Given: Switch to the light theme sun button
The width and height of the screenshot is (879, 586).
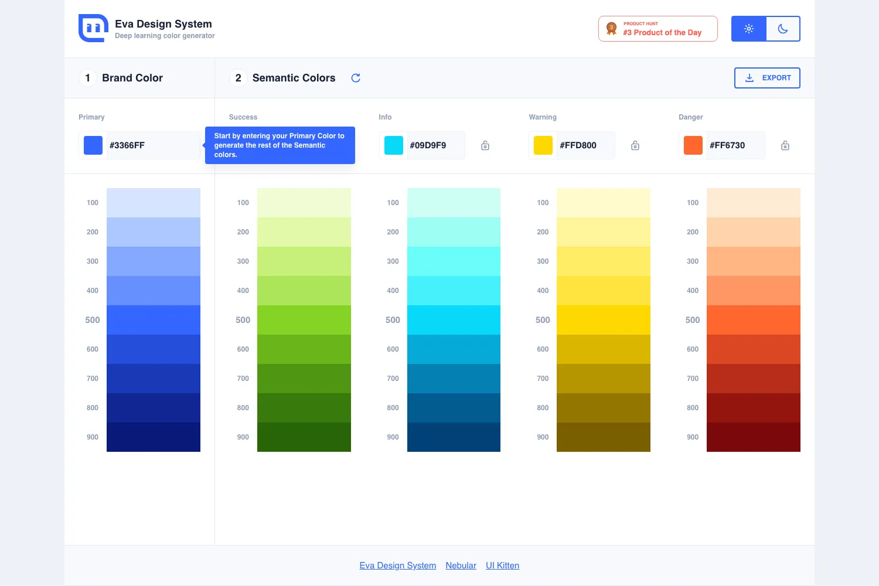Looking at the screenshot, I should [749, 29].
